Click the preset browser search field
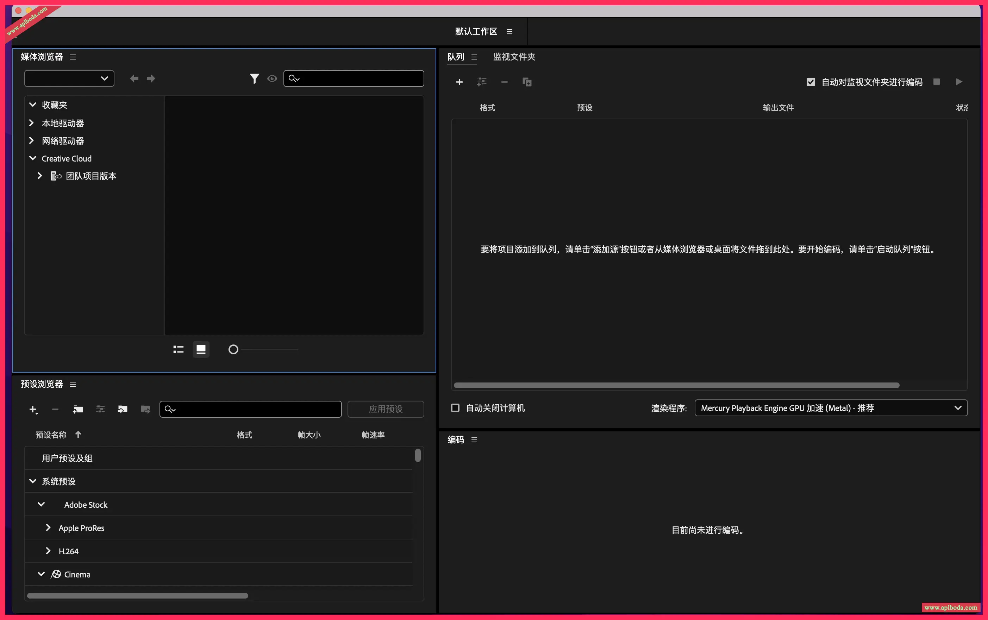The height and width of the screenshot is (620, 988). pyautogui.click(x=250, y=409)
